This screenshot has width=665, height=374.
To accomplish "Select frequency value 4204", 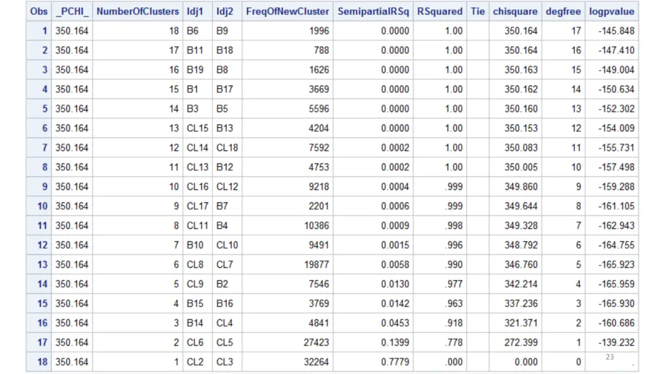I will tap(319, 129).
